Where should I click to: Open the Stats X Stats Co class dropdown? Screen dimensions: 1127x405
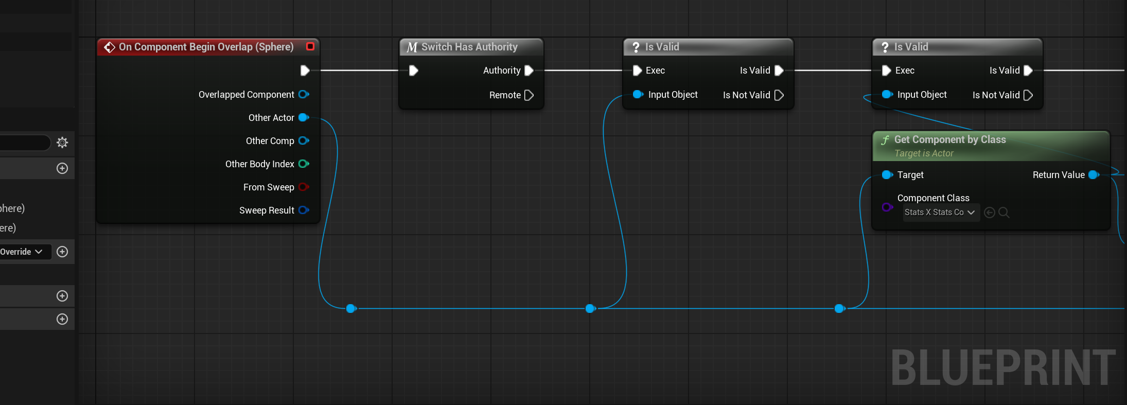pyautogui.click(x=939, y=213)
